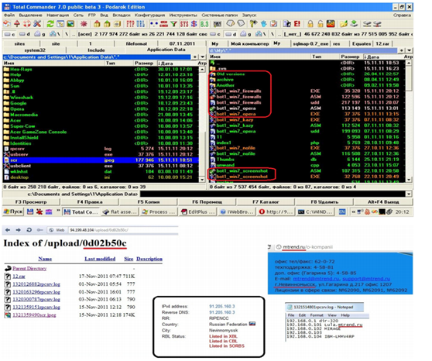Open the Инструменты menu
432x361 pixels.
(x=183, y=15)
